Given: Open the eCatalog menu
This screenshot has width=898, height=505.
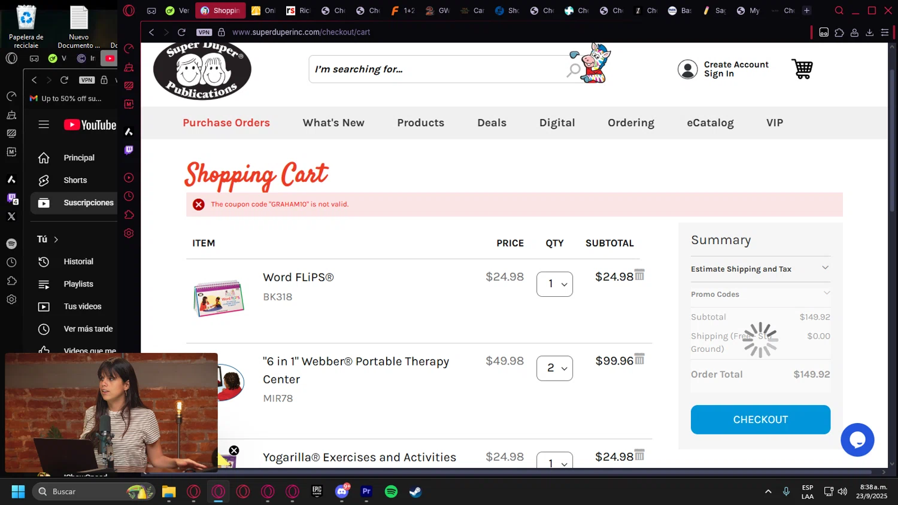Looking at the screenshot, I should pos(710,123).
